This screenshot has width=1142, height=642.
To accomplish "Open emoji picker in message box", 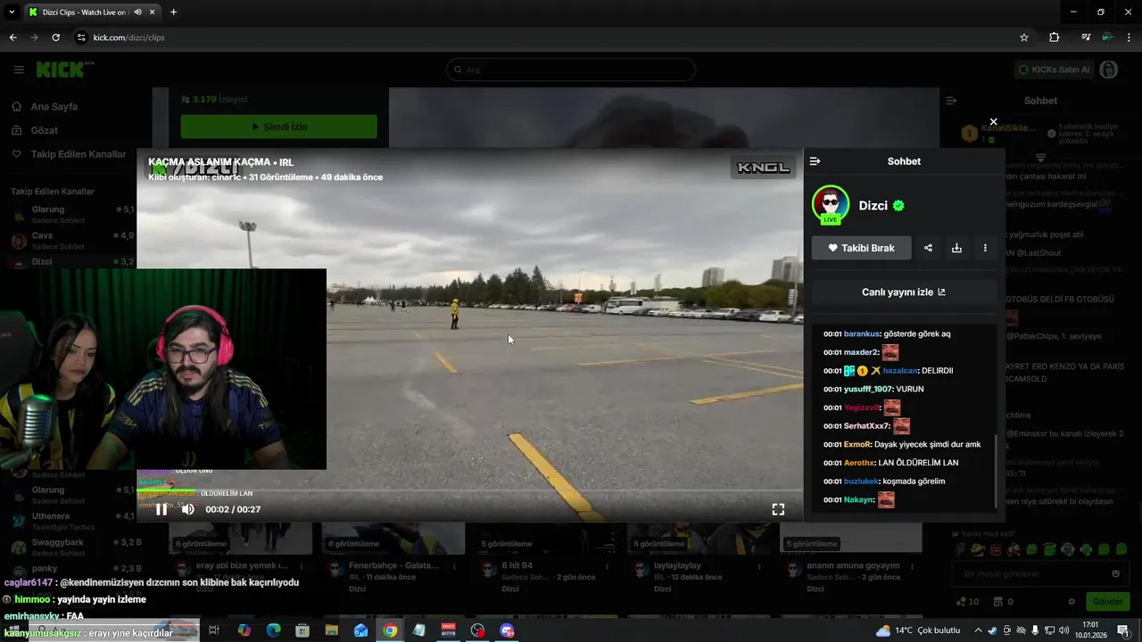I will pos(1115,573).
